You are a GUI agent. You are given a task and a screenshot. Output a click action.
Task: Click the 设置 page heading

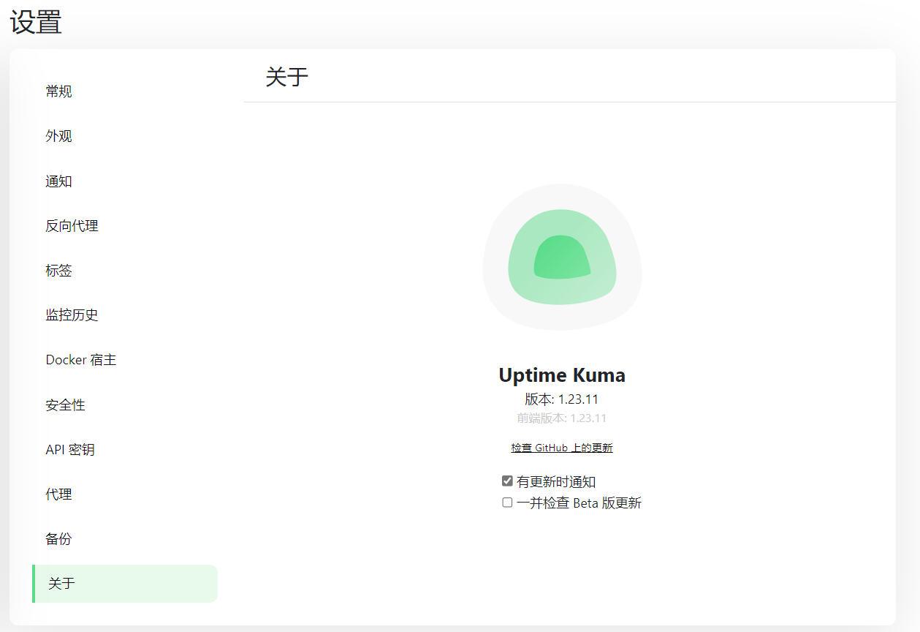tap(36, 22)
